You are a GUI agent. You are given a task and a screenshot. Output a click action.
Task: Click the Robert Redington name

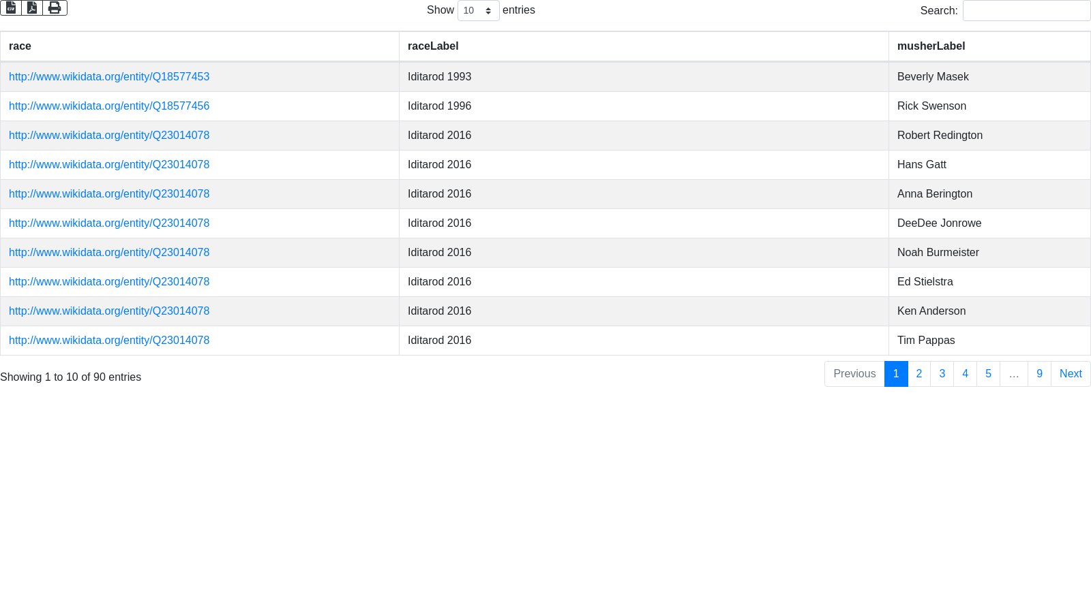tap(940, 136)
